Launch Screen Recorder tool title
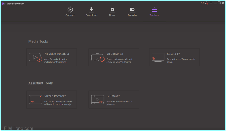 (x=55, y=96)
